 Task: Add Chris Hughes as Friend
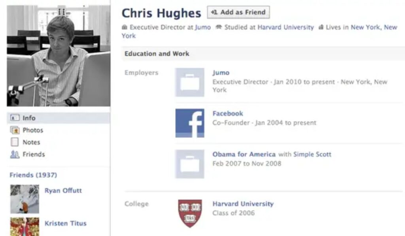pyautogui.click(x=238, y=12)
